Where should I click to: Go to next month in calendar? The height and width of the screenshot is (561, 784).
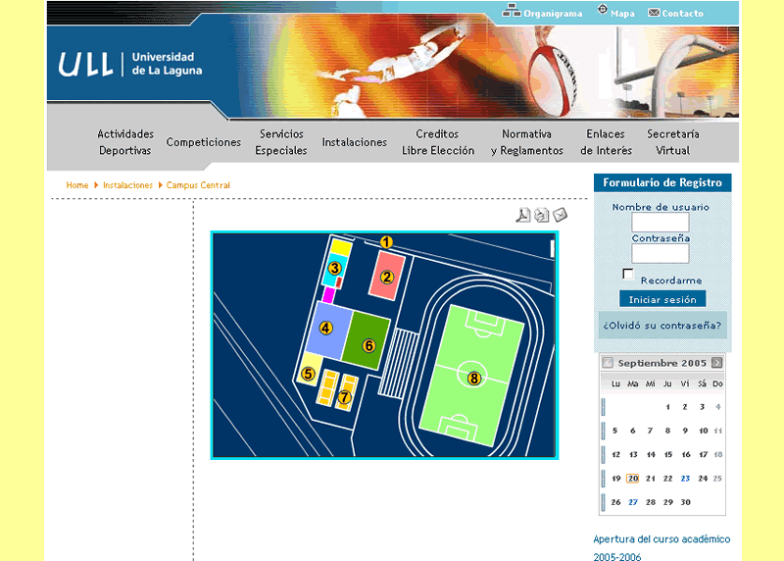(717, 363)
